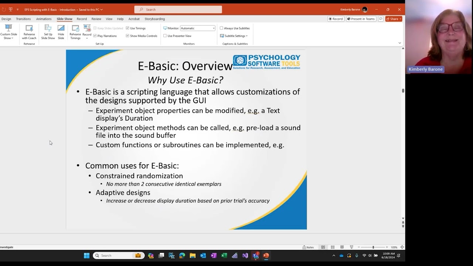Switch to Reading View
473x266 pixels.
coord(342,247)
